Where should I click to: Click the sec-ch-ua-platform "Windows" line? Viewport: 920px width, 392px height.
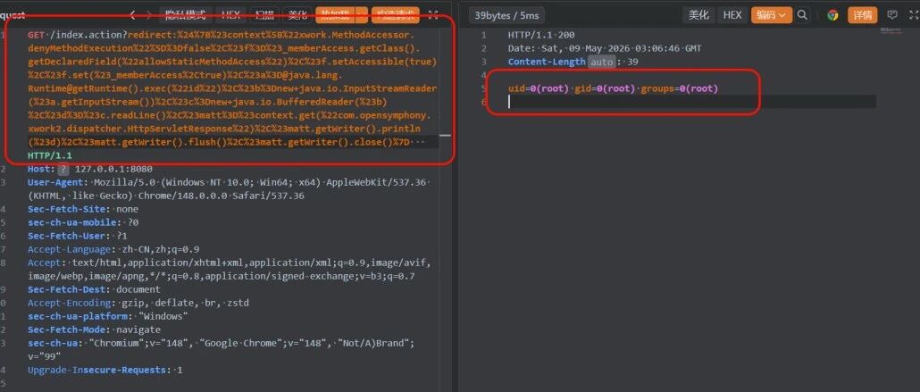pos(108,316)
